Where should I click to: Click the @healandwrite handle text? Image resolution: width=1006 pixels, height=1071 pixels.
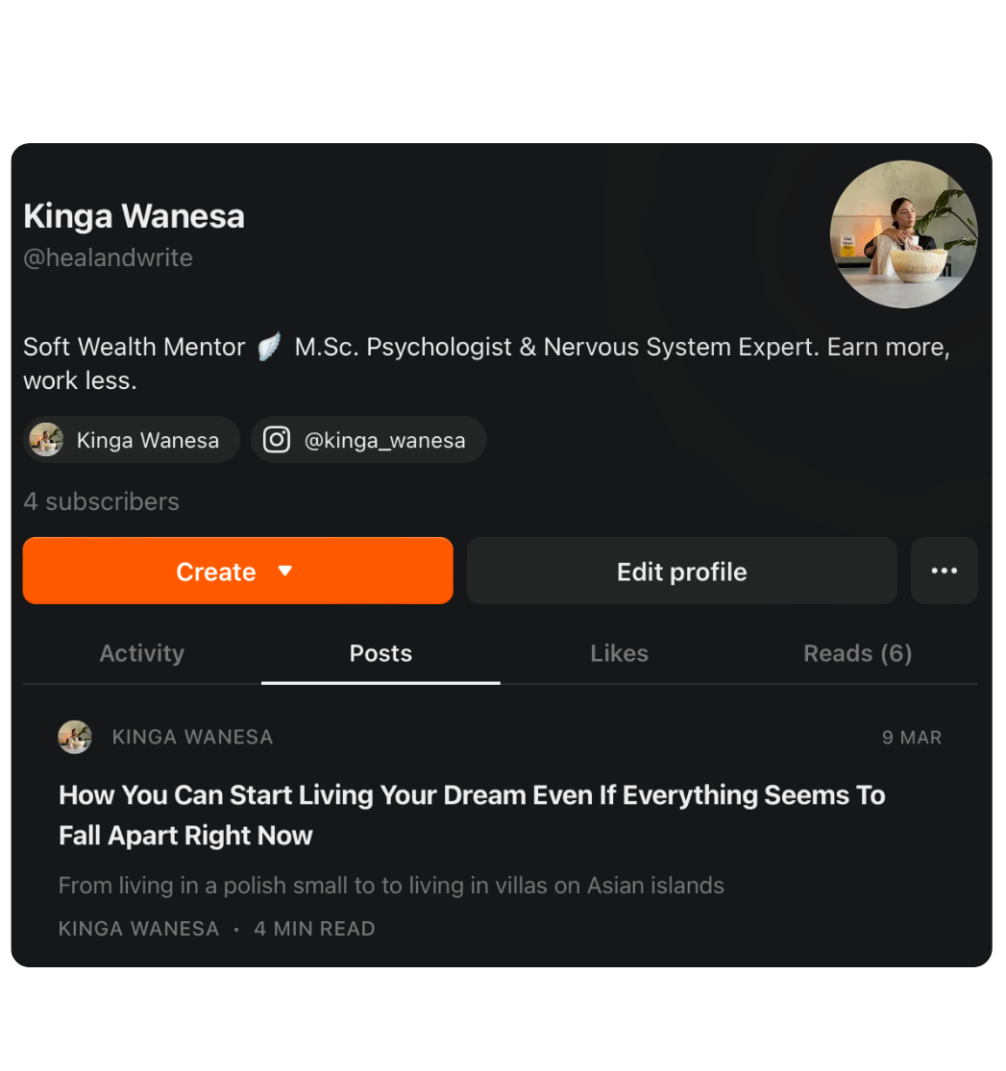(x=108, y=258)
